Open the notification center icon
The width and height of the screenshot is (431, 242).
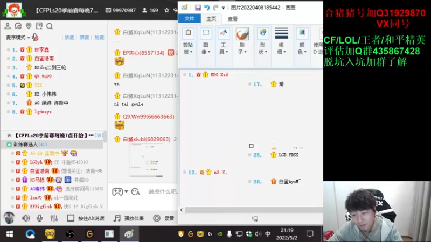click(310, 234)
